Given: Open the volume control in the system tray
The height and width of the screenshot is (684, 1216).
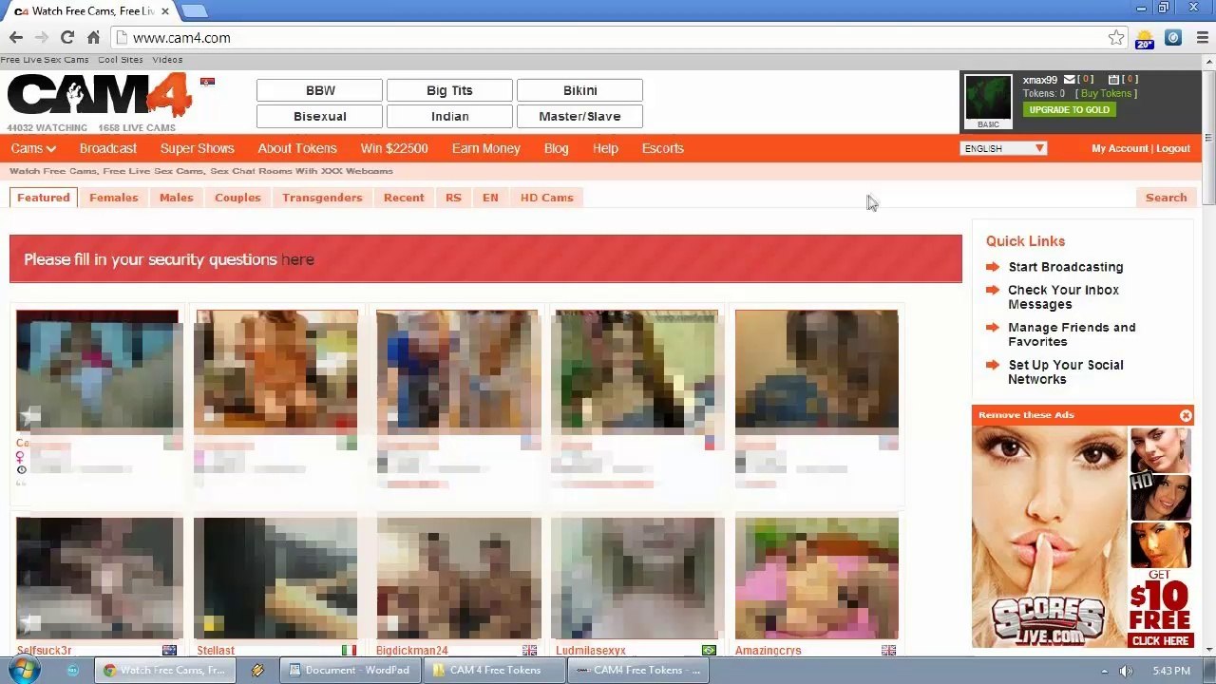Looking at the screenshot, I should [x=1126, y=671].
